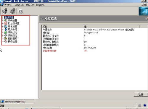The image size is (148, 109).
Task: Click the admin@localhost:6000 connection tab
Action: [x=17, y=102]
